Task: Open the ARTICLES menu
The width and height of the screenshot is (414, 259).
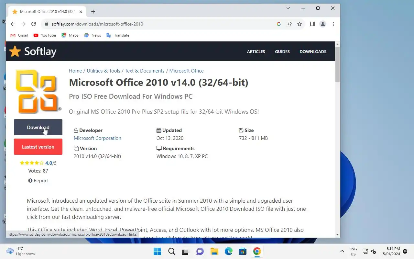Action: click(256, 51)
